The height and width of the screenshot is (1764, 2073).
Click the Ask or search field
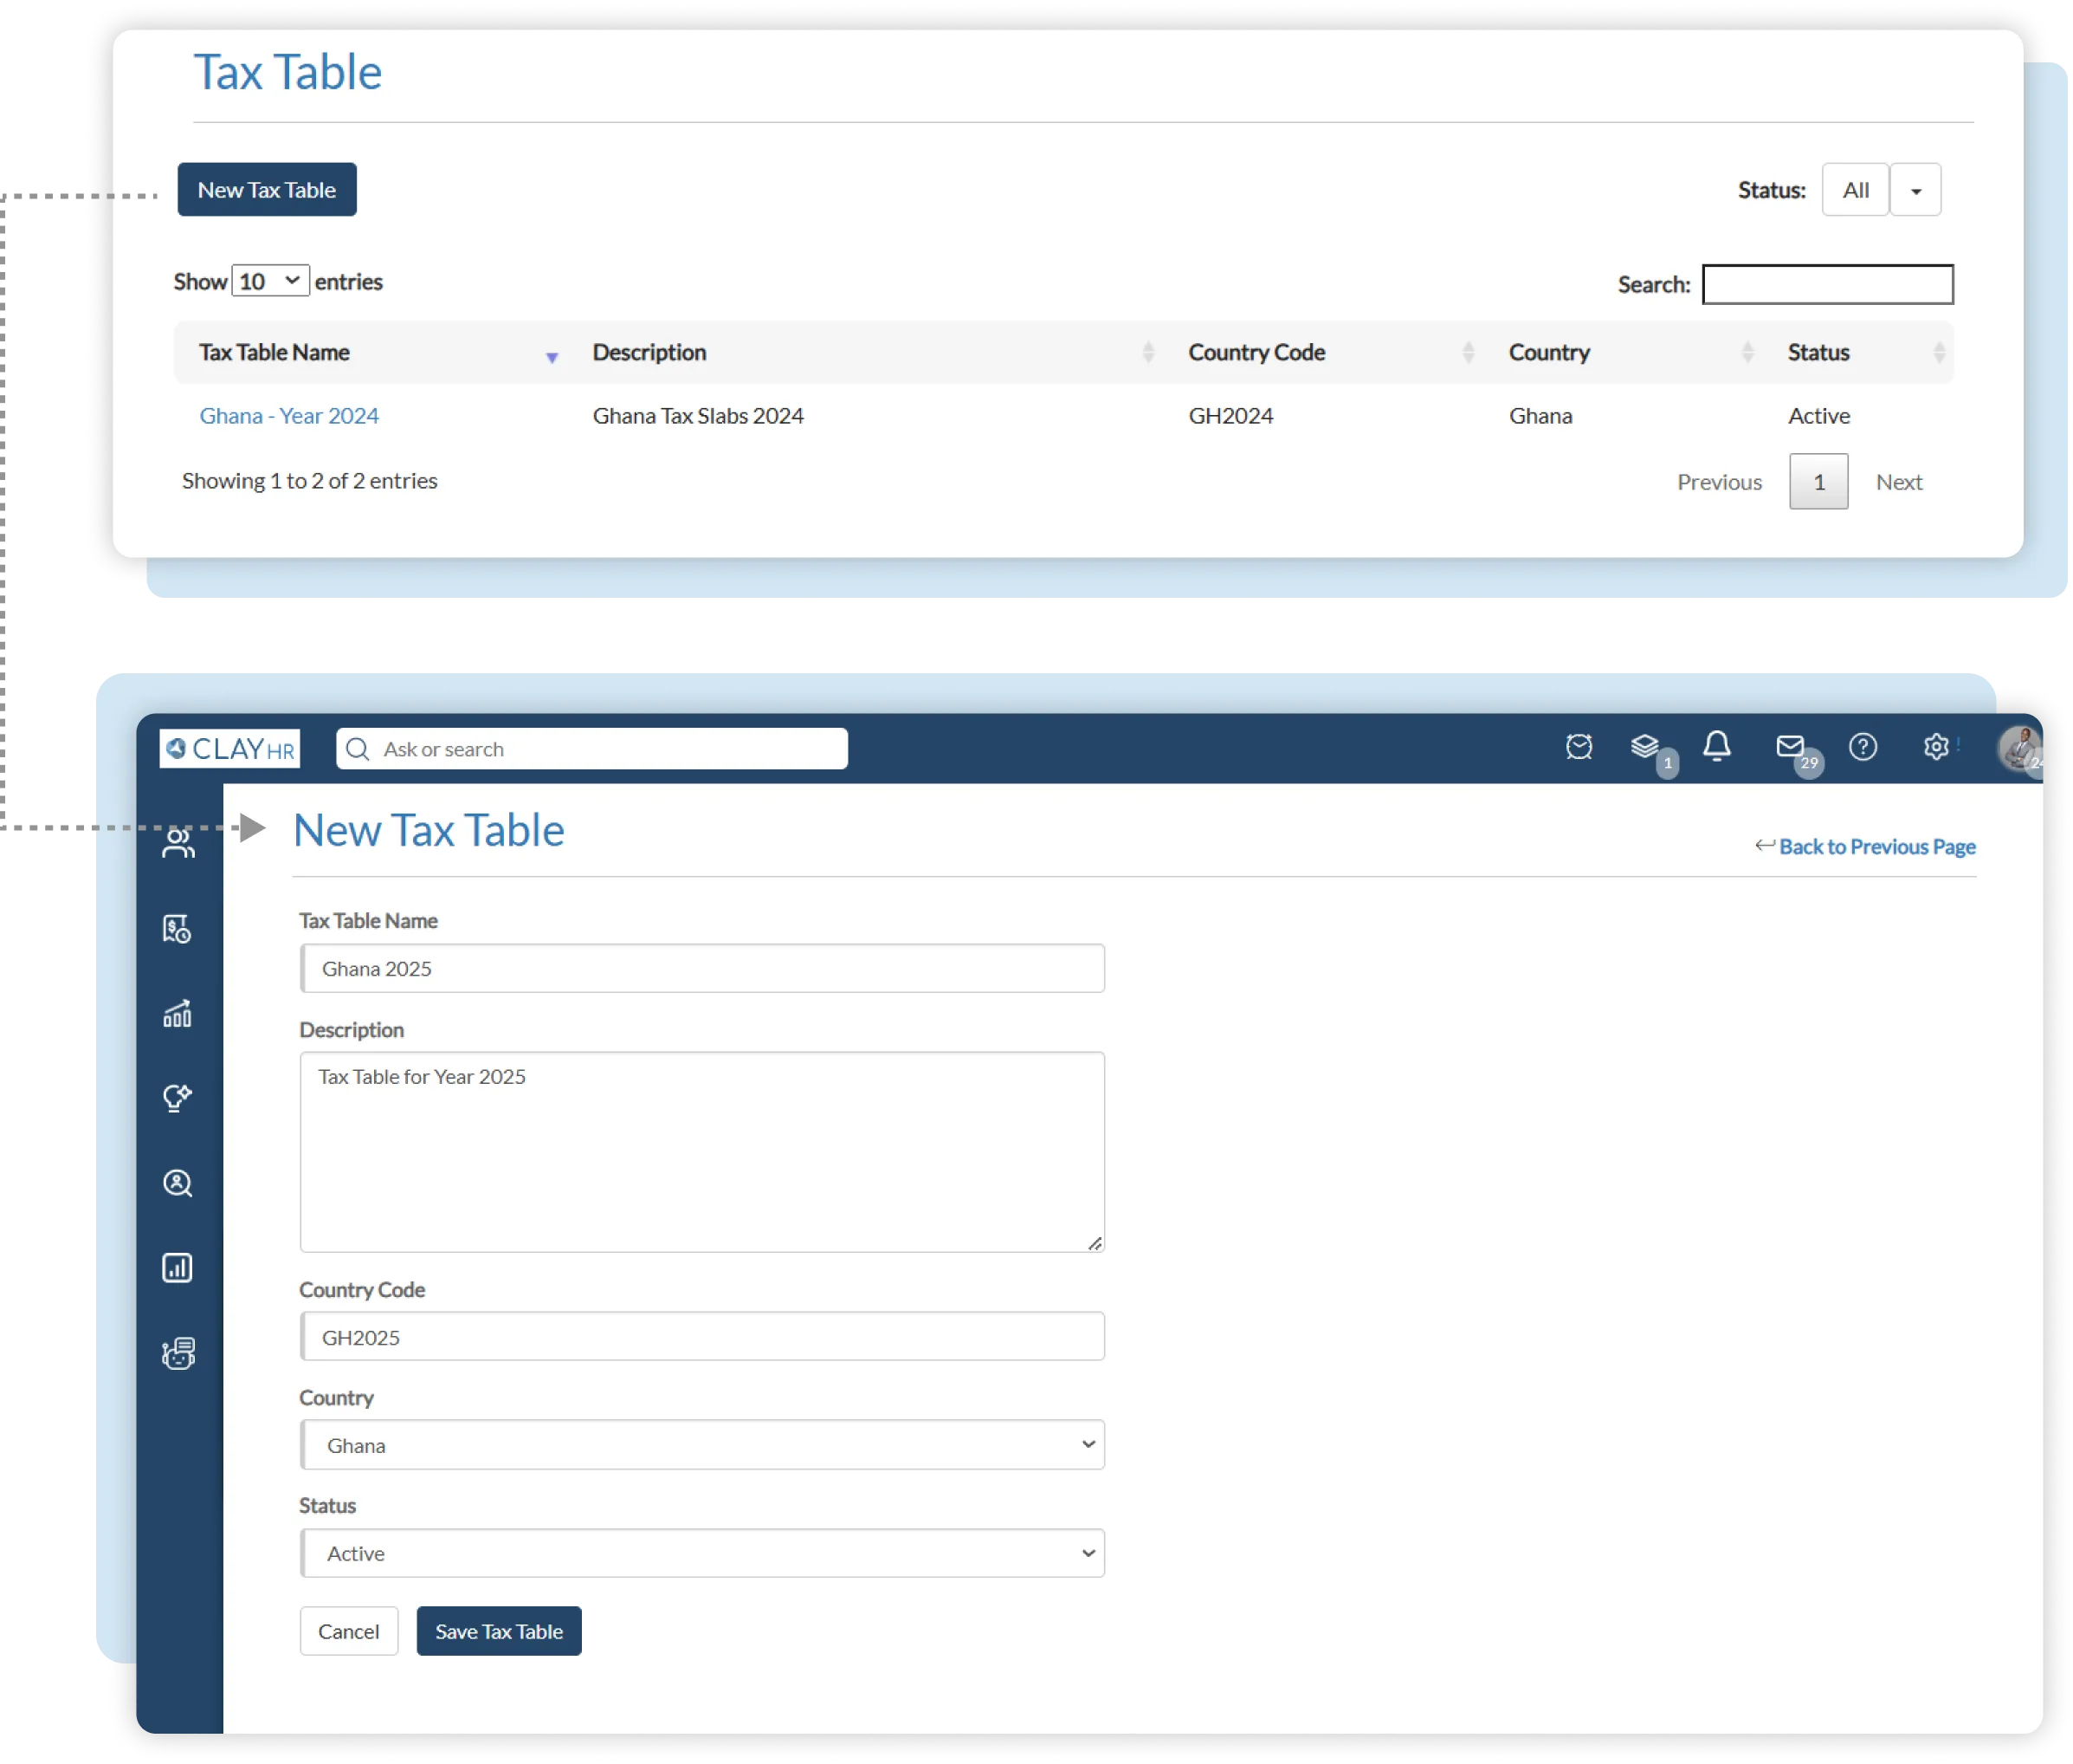click(591, 749)
